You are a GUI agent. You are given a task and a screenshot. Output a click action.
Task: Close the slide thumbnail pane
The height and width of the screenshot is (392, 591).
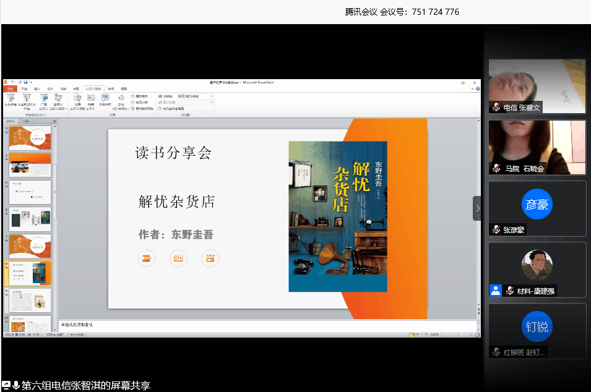coord(54,121)
